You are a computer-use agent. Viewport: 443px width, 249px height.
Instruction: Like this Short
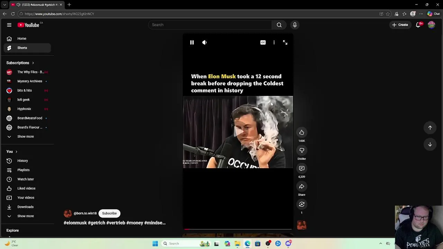click(302, 132)
